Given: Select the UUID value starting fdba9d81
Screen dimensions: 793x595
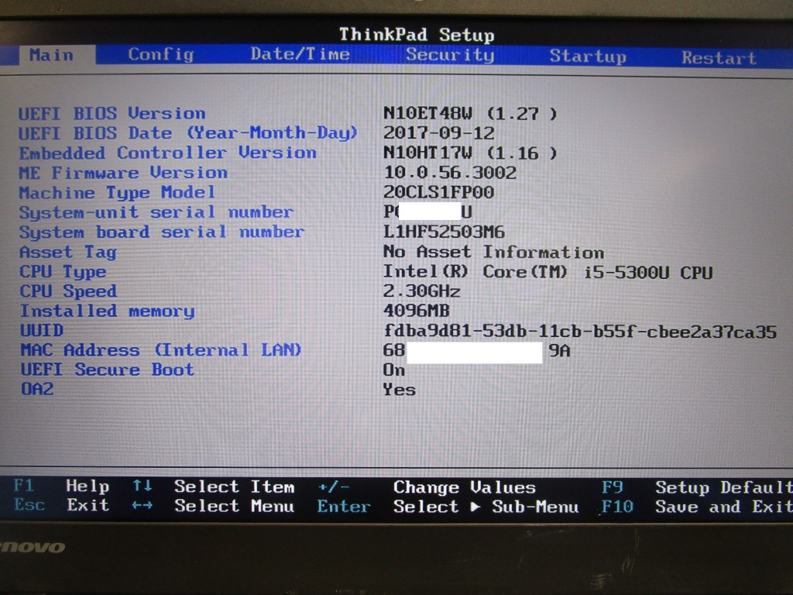Looking at the screenshot, I should pos(580,332).
